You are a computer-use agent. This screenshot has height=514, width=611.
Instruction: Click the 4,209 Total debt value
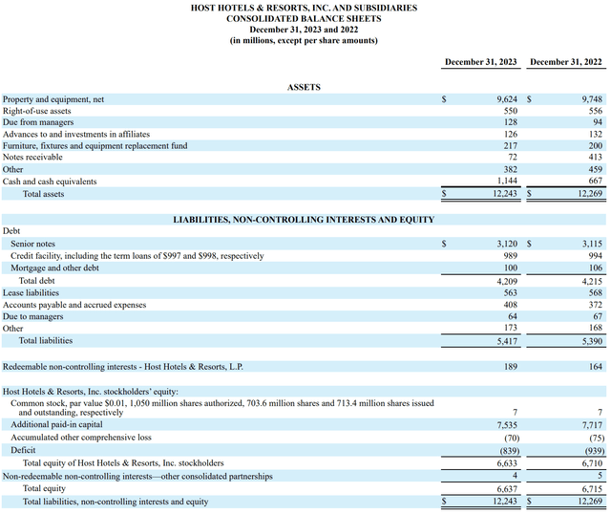click(x=507, y=281)
